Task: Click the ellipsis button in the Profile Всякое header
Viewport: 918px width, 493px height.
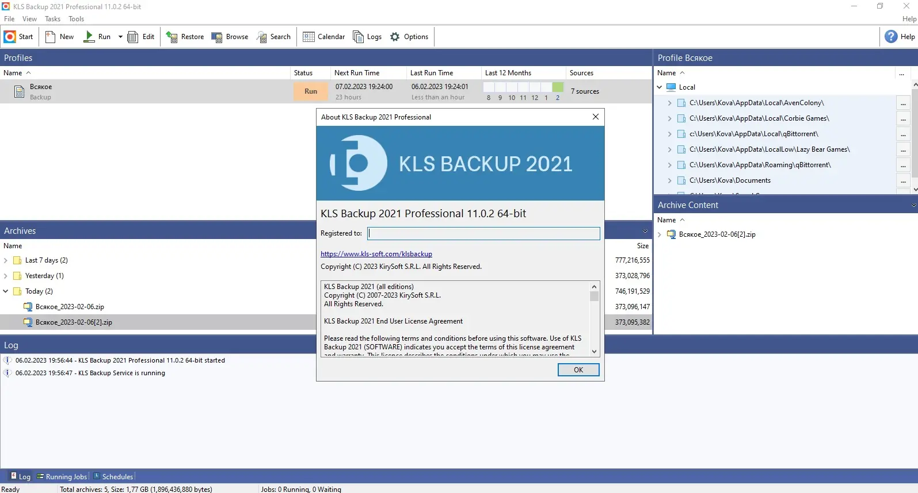Action: click(901, 74)
